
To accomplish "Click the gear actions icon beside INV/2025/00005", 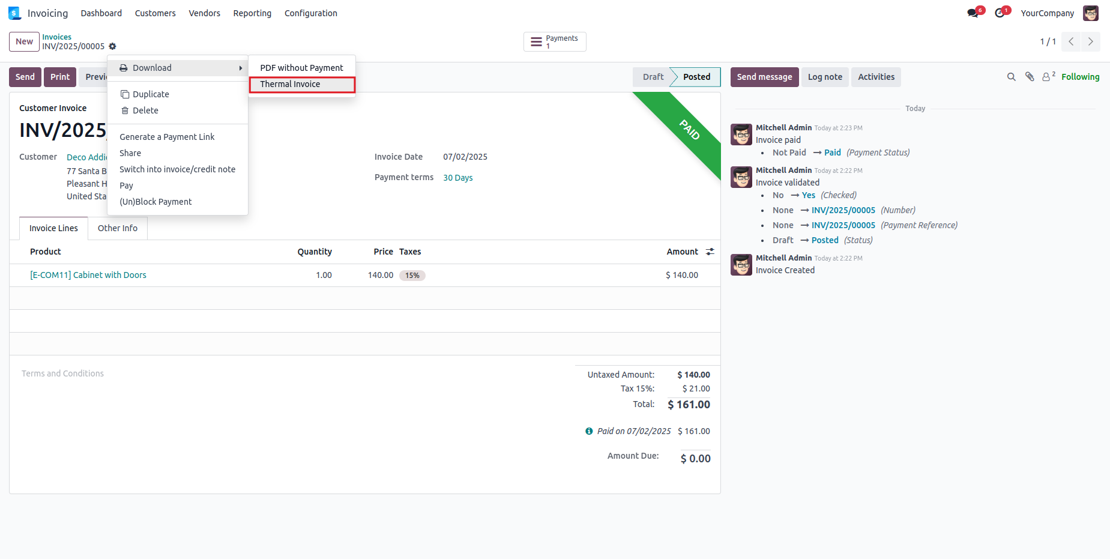I will (x=112, y=46).
